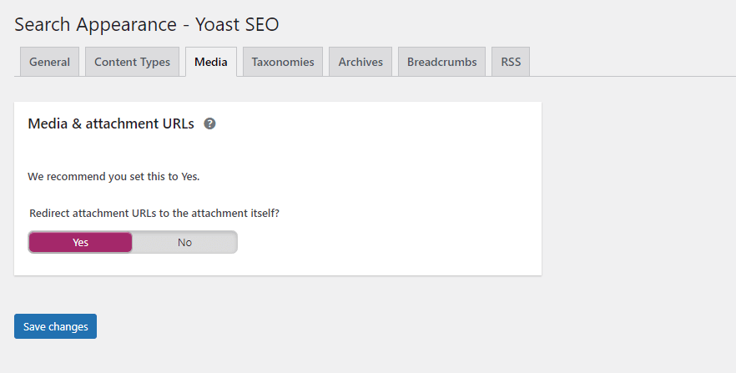Click the Media & attachment URLs heading
The height and width of the screenshot is (373, 736).
[x=111, y=123]
